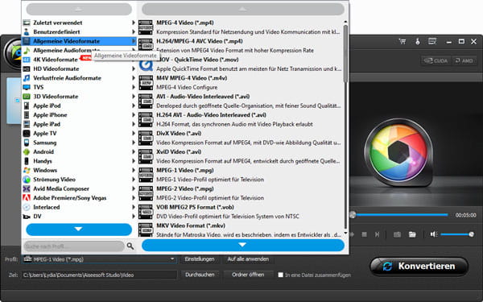Select the Benutzerdefiniert user icon
483x302 pixels.
pos(27,32)
